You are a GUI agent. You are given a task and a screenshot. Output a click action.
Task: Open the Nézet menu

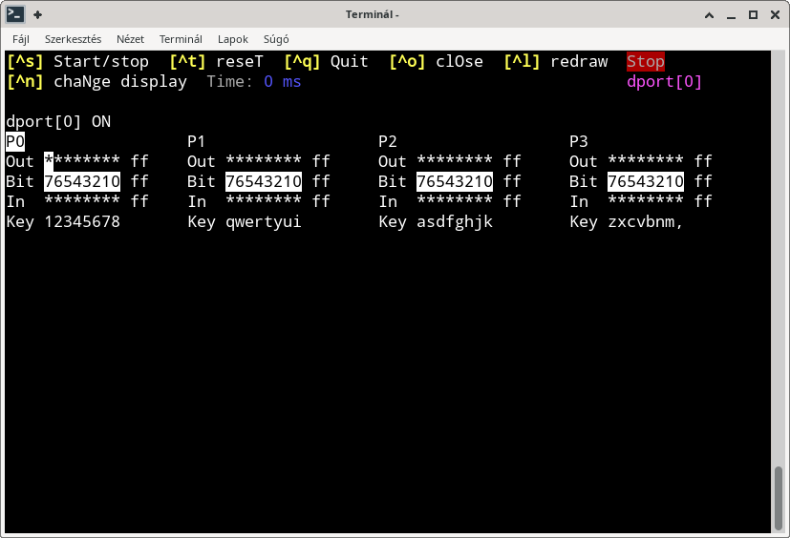coord(130,39)
